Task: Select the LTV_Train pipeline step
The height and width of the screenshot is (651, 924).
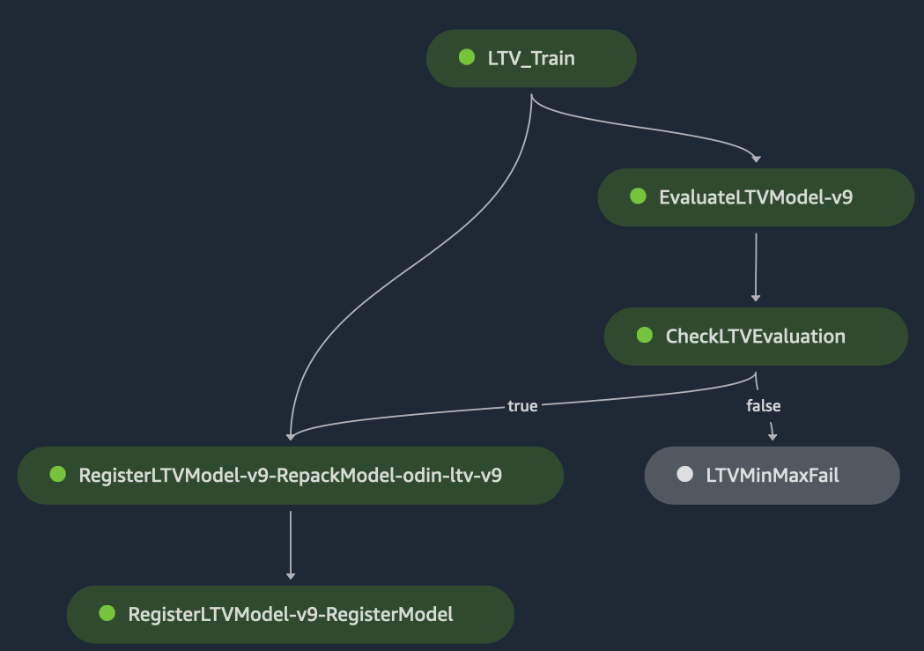Action: pos(532,58)
